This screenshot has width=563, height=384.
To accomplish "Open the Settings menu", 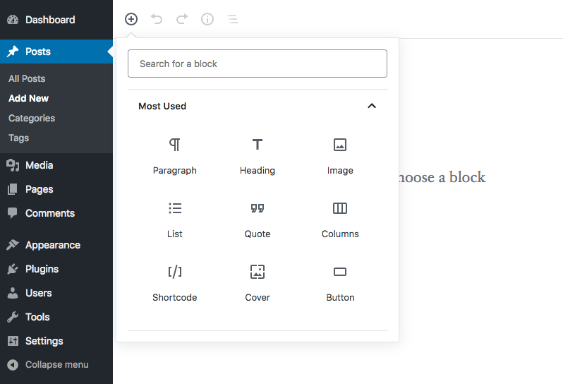I will (x=56, y=341).
